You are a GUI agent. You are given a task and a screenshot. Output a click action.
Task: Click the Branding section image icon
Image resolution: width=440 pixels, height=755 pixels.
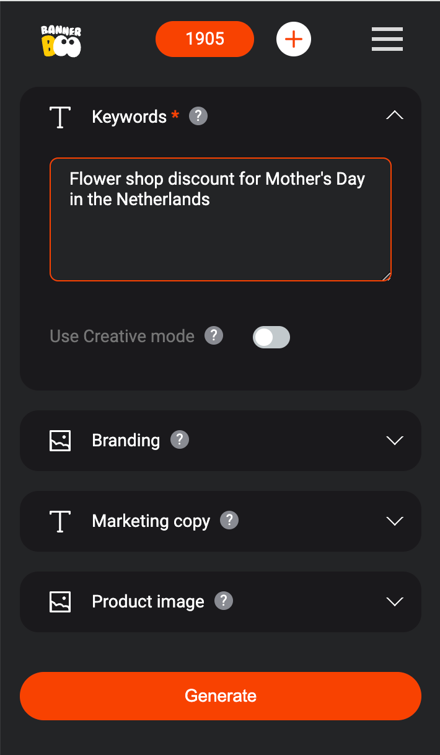[60, 441]
